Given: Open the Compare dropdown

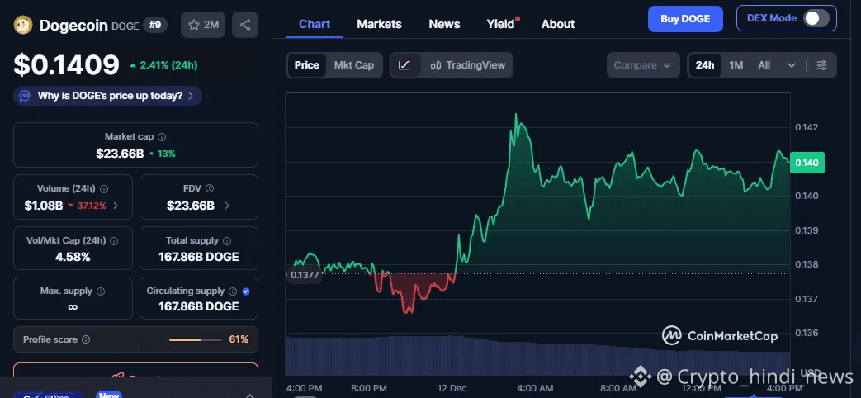Looking at the screenshot, I should [643, 65].
